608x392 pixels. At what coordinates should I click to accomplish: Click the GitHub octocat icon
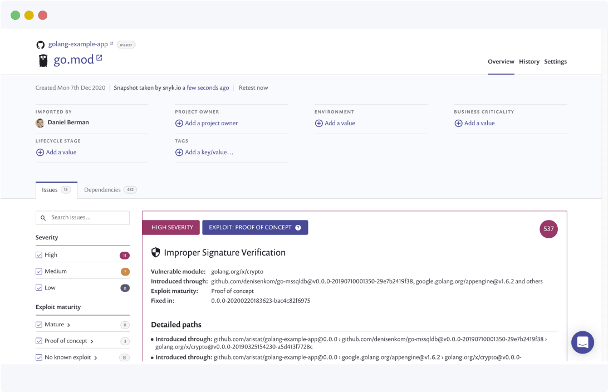[x=40, y=45]
